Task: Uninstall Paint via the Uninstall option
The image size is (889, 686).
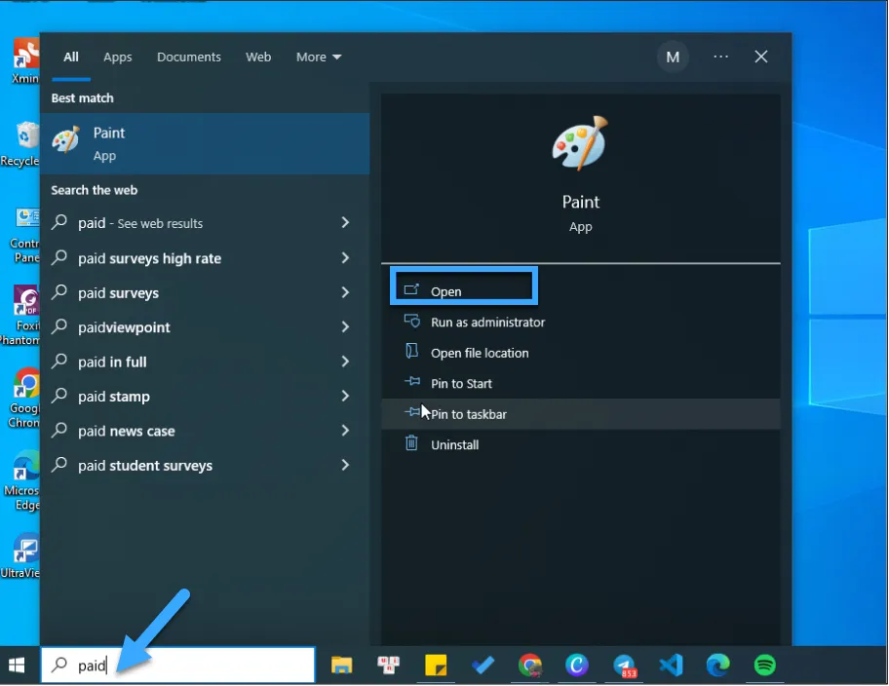Action: (x=581, y=444)
